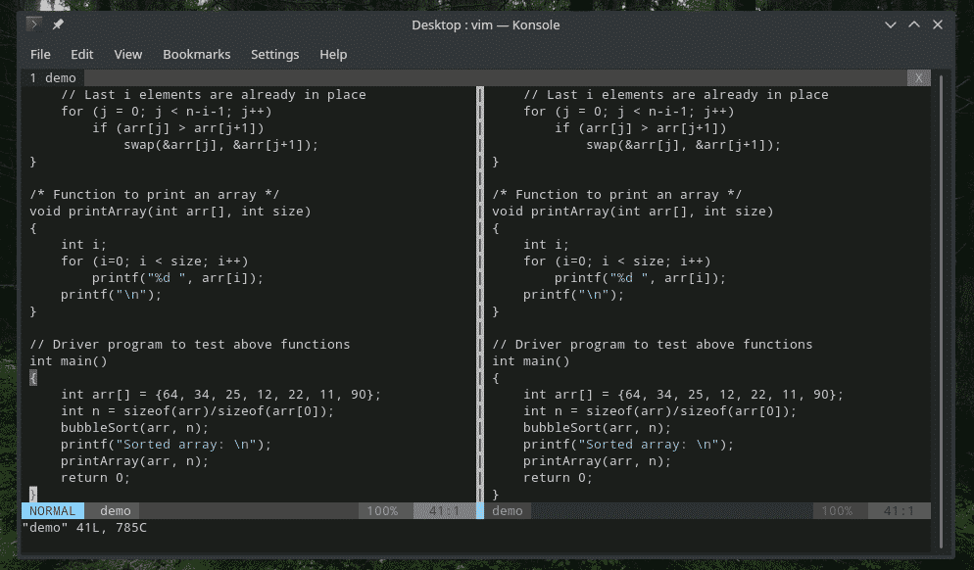Select the '1 demo' vim tab
The width and height of the screenshot is (974, 570).
coord(53,77)
